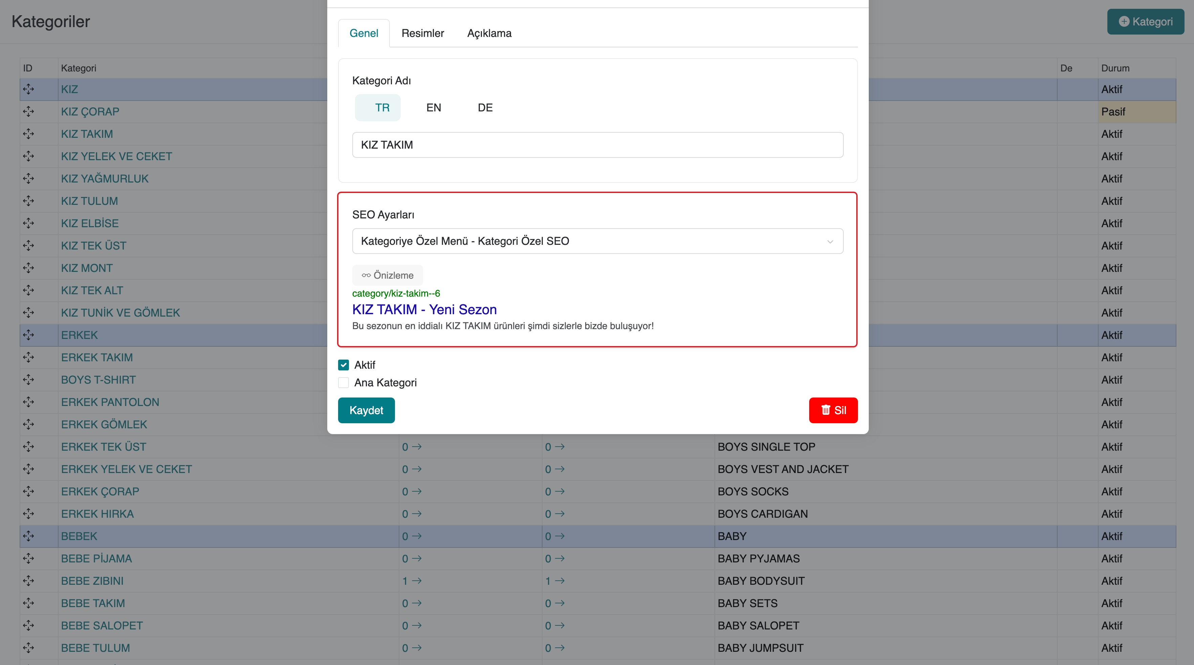
Task: Click the Kategori Adı text field
Action: tap(597, 145)
